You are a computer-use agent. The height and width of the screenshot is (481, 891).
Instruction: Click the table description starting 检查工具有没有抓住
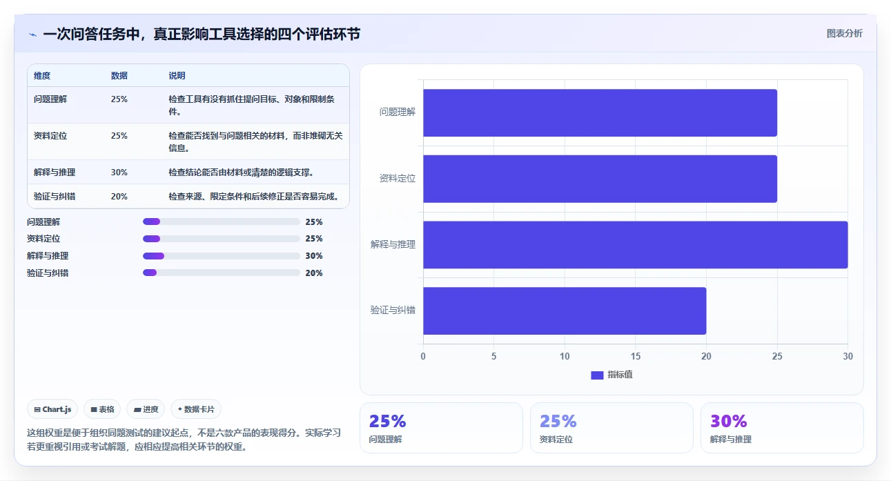coord(252,105)
